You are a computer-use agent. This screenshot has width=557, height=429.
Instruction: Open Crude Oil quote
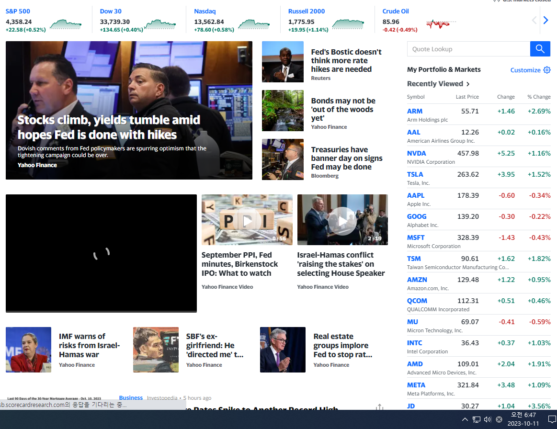pyautogui.click(x=396, y=11)
